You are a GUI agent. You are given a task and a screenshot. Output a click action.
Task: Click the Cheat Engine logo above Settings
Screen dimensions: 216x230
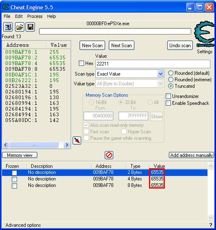coord(205,34)
